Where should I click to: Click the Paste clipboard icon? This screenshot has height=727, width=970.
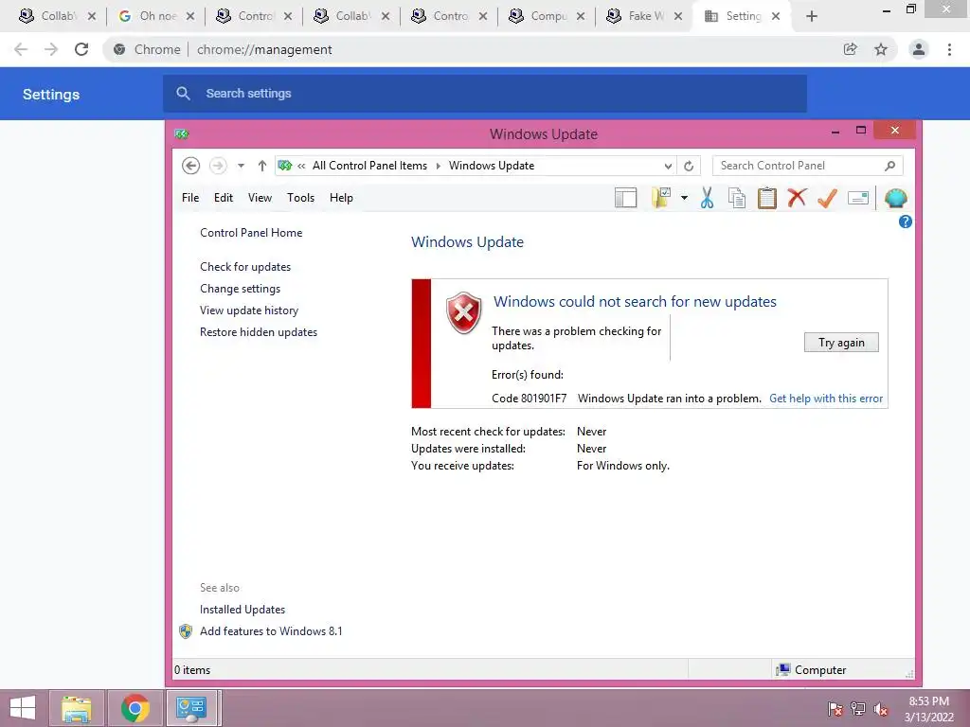click(x=767, y=198)
